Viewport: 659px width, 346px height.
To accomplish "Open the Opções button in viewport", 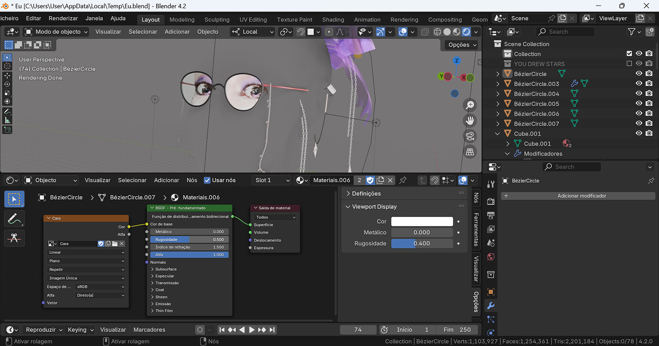I will (462, 44).
